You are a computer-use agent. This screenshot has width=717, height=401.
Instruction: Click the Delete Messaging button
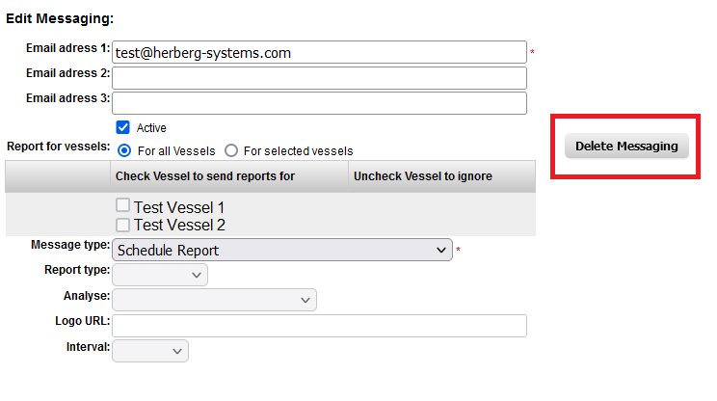tap(626, 147)
